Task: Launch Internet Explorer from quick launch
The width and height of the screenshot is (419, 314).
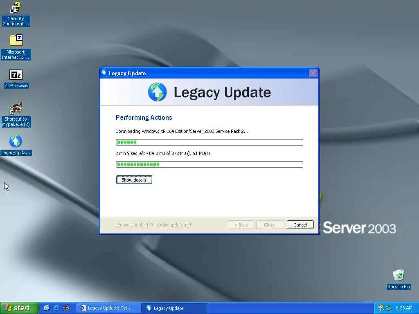Action: [56, 308]
